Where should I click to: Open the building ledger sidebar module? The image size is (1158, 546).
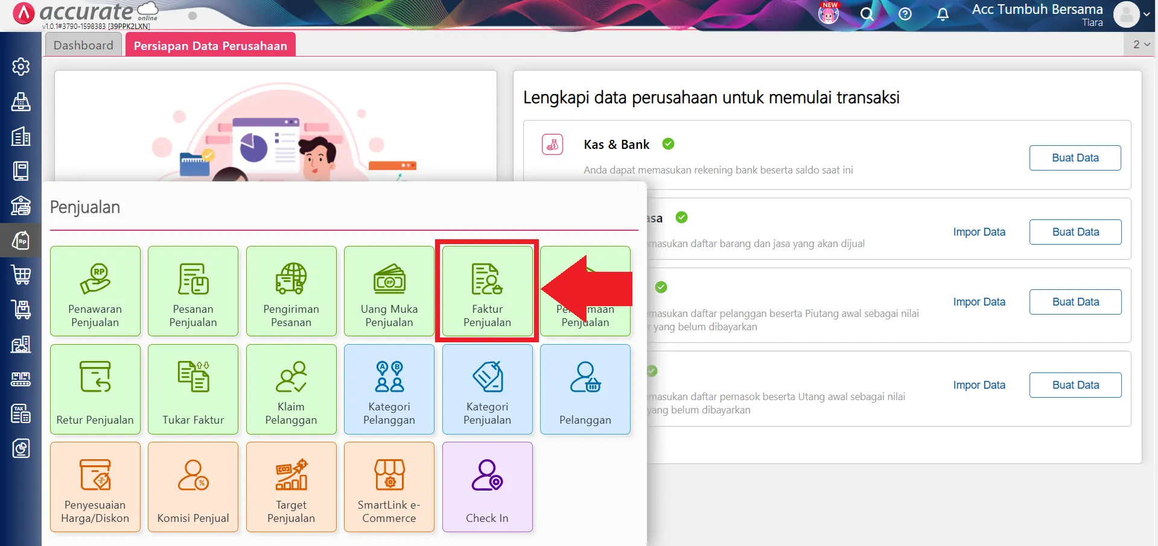(21, 136)
